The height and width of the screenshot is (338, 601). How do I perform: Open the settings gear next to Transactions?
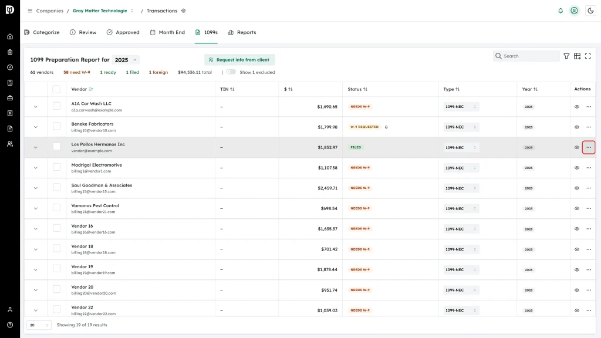[184, 11]
